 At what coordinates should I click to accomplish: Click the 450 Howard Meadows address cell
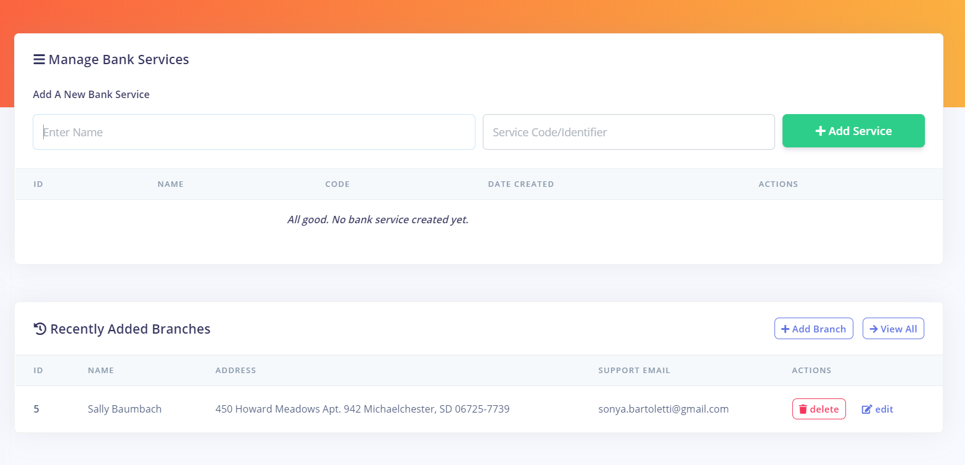362,409
